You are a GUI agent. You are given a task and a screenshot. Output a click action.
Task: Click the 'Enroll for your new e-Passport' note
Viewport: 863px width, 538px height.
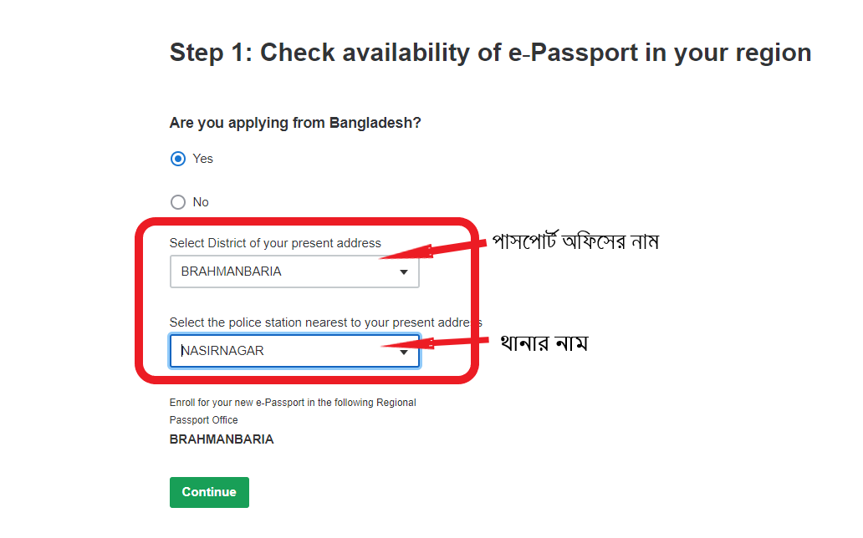pyautogui.click(x=292, y=403)
